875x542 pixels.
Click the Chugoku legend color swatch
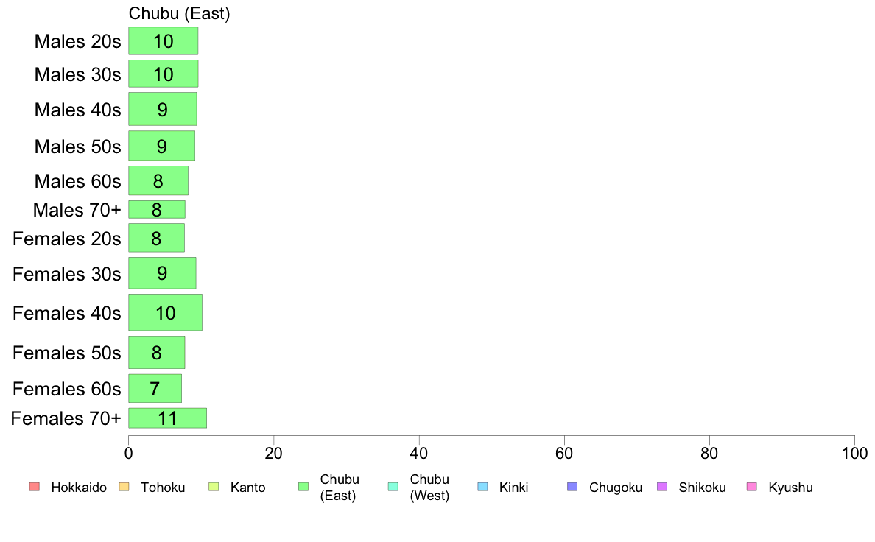pos(572,487)
